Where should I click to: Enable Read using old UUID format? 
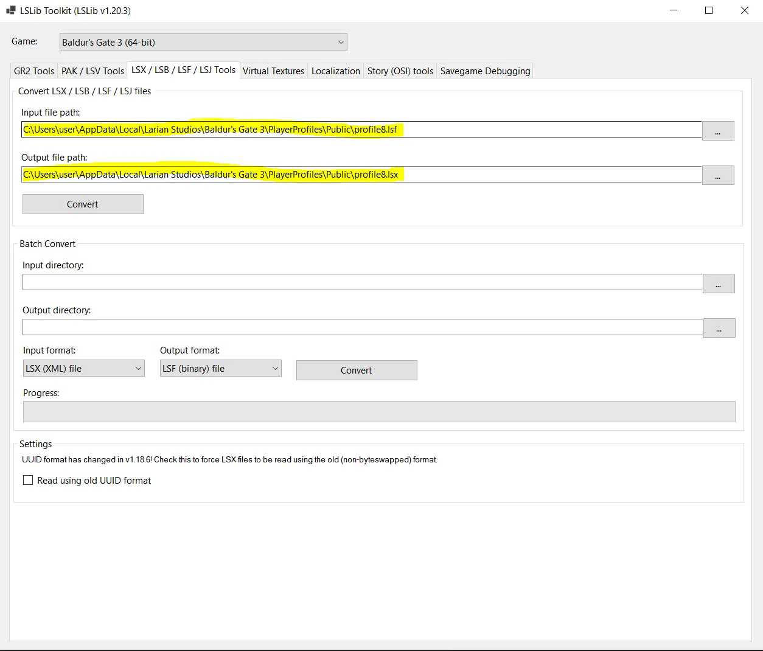coord(28,481)
